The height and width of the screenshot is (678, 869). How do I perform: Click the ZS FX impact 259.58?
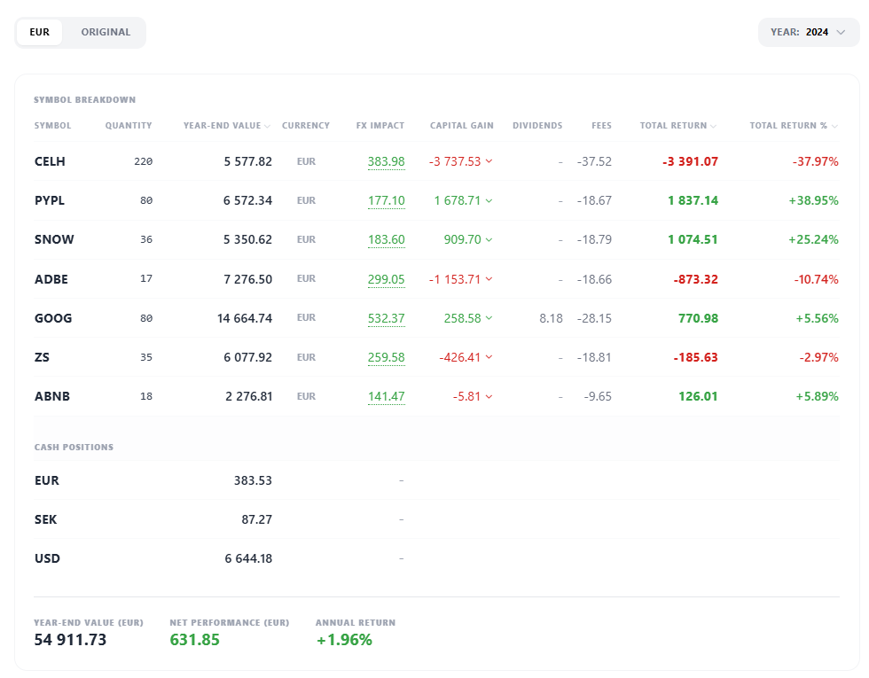386,357
